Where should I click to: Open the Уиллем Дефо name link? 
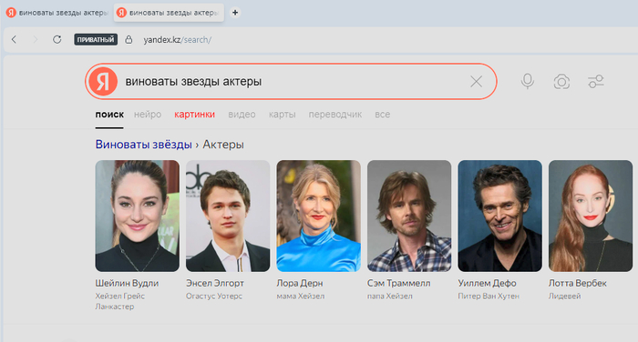pyautogui.click(x=487, y=283)
